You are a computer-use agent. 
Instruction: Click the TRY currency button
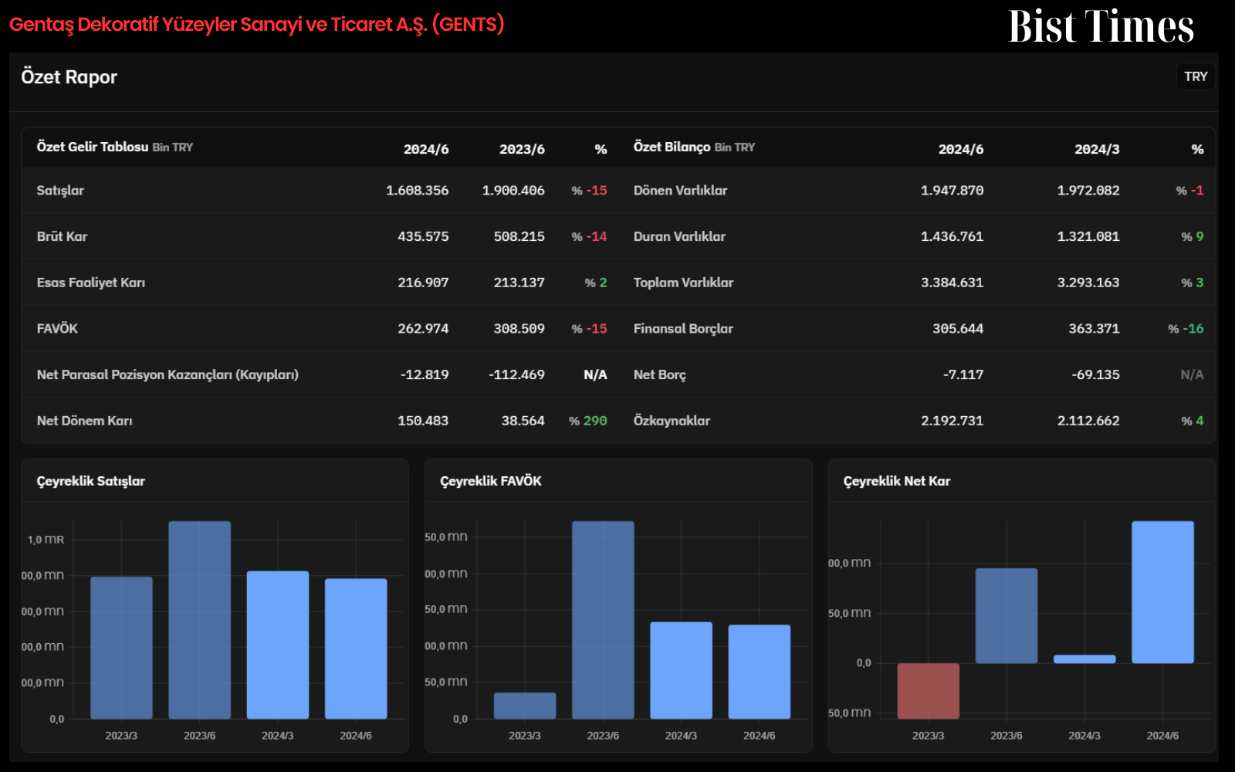pos(1196,76)
